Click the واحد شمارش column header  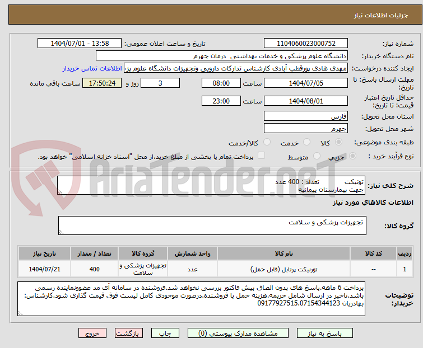(x=193, y=253)
